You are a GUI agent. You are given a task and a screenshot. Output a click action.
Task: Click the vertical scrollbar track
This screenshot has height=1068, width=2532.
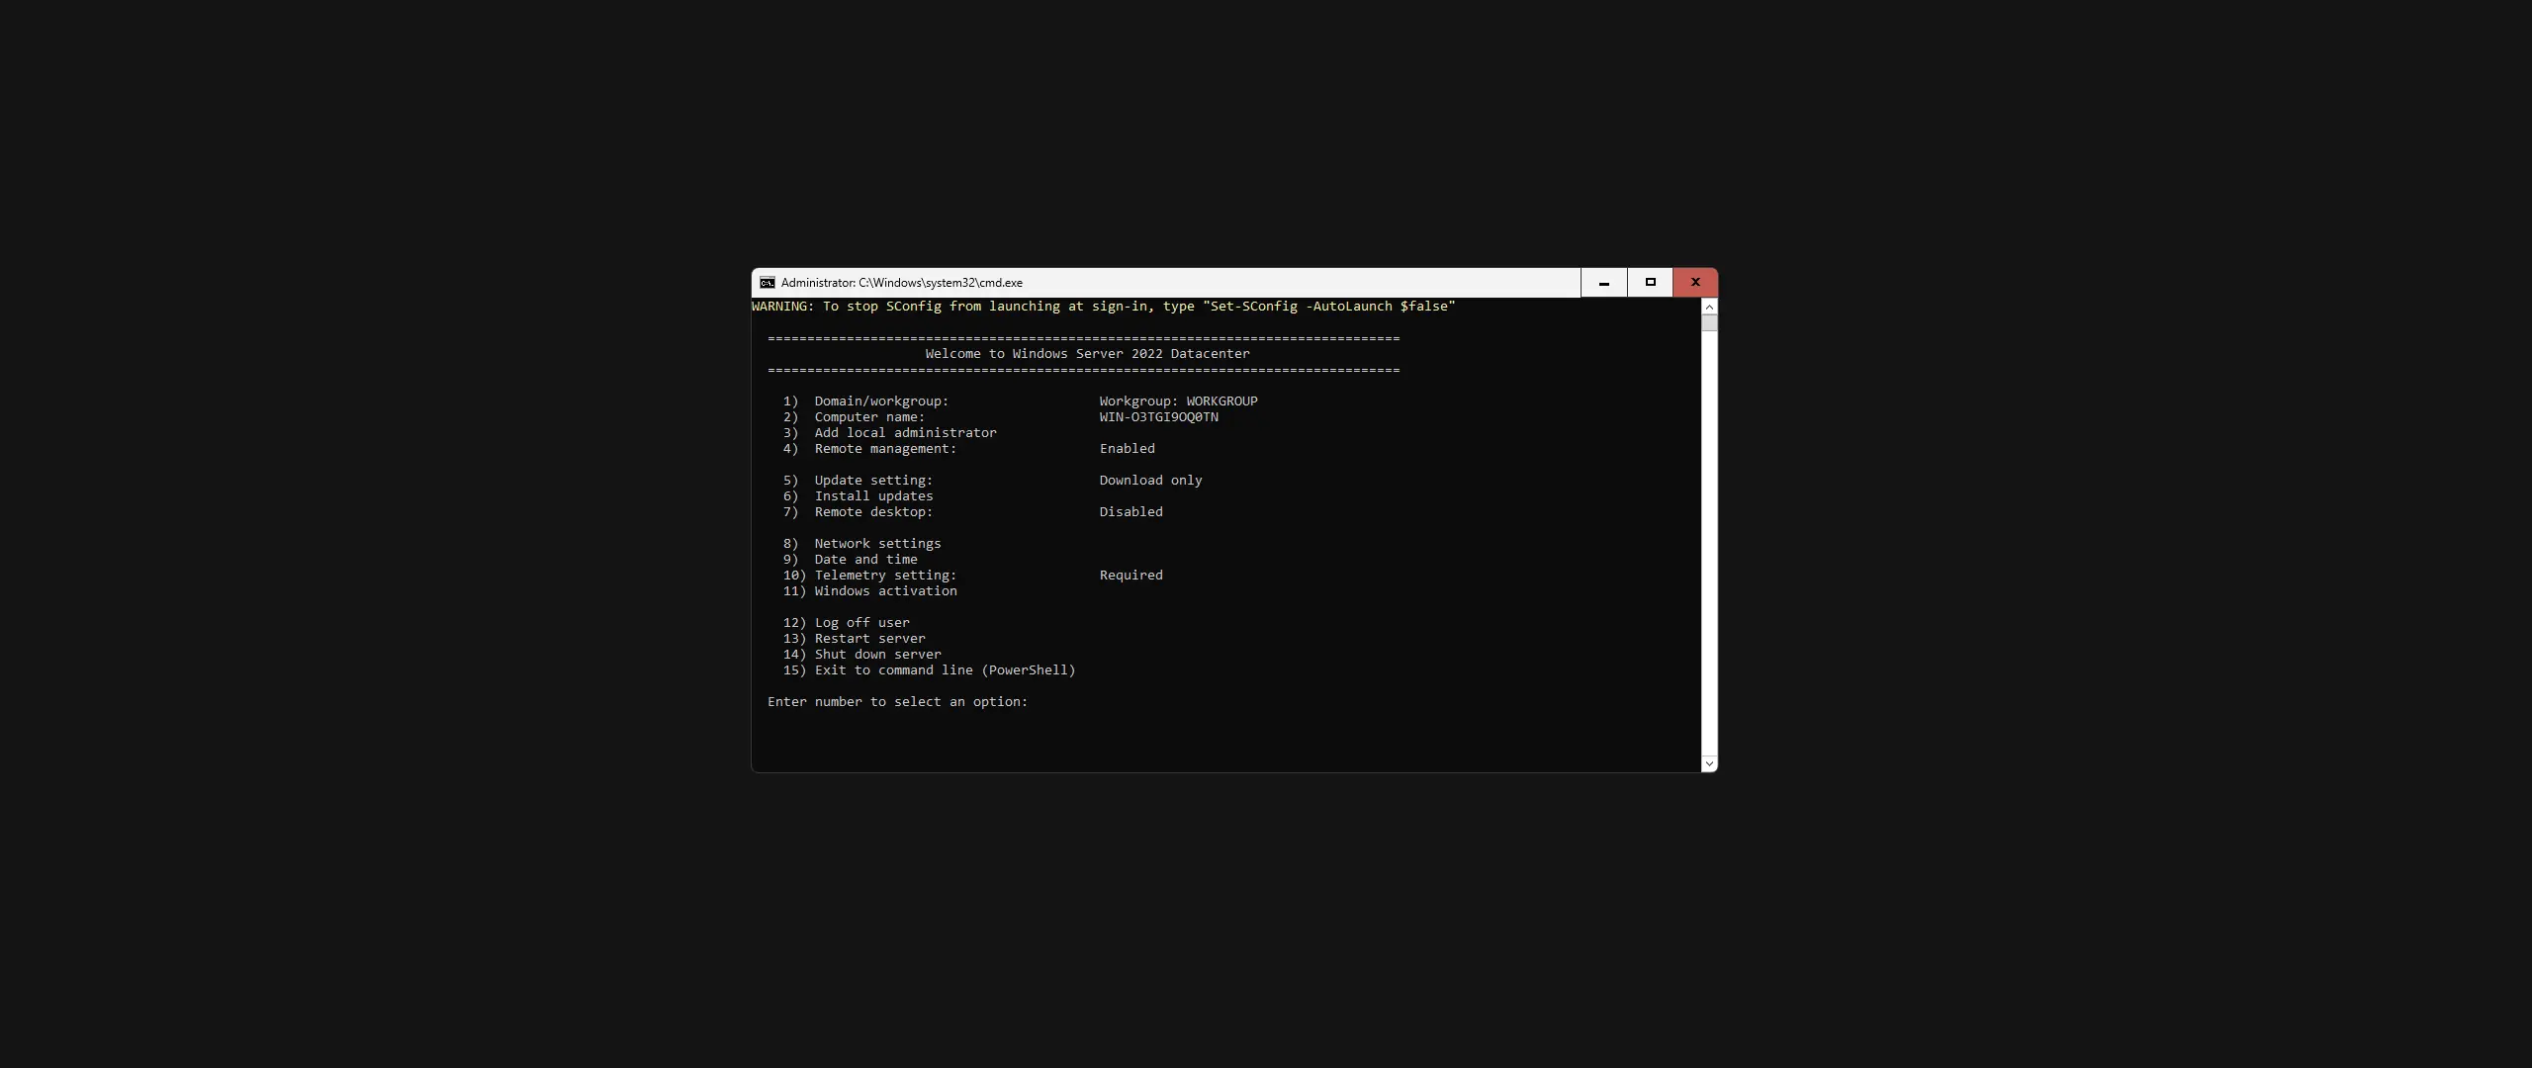1708,544
